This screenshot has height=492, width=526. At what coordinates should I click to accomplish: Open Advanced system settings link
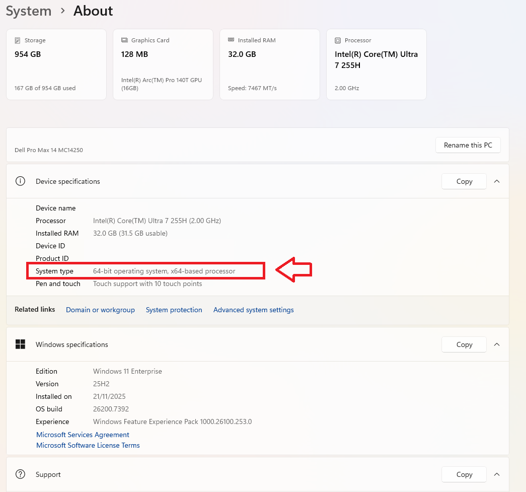point(253,310)
